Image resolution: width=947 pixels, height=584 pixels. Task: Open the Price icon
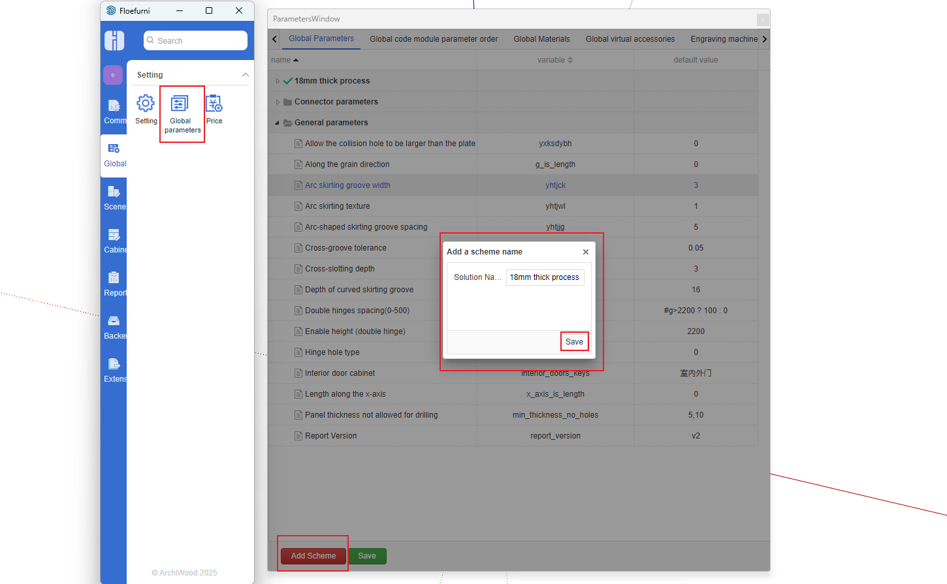pos(214,104)
